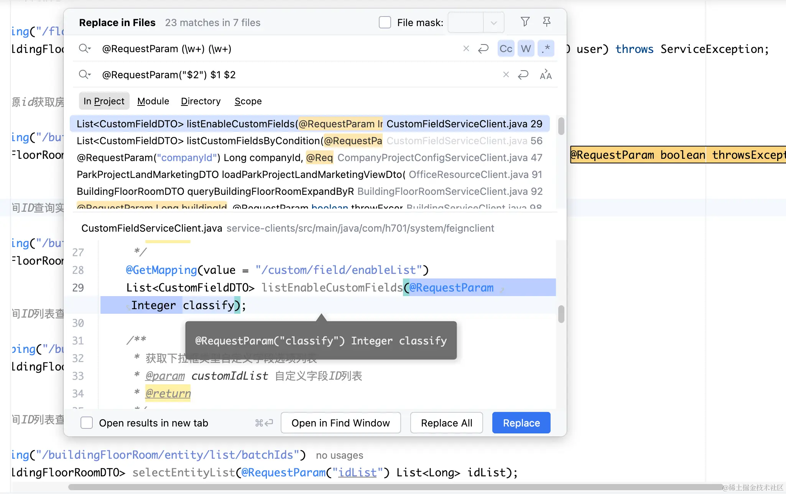Click the editor horizontal scrollbar

[x=395, y=487]
